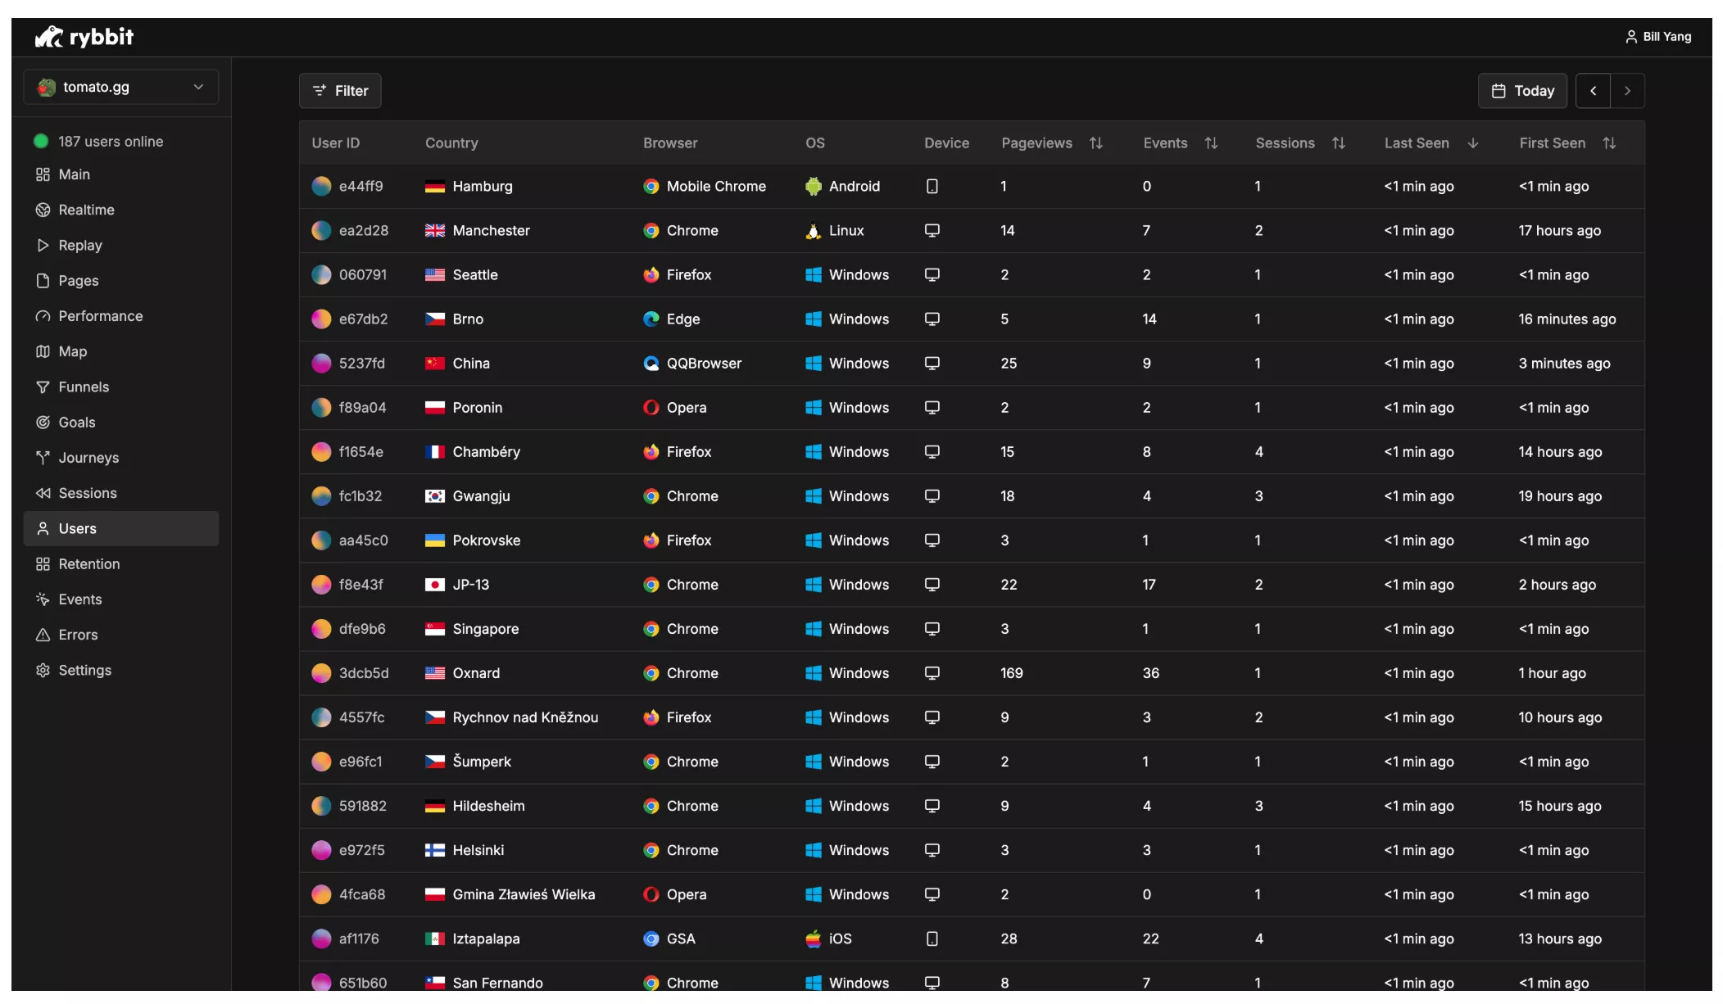
Task: Click the Replay play icon
Action: [x=43, y=245]
